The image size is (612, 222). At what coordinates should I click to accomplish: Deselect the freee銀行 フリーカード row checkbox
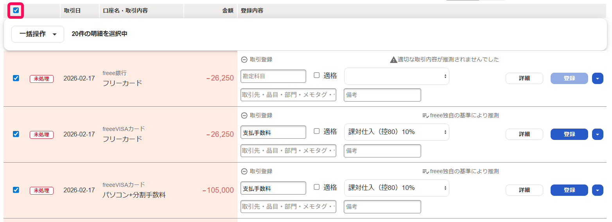click(x=16, y=78)
